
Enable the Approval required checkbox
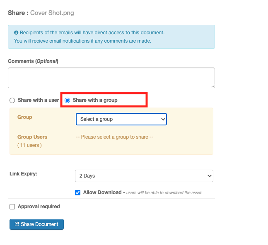pos(12,207)
